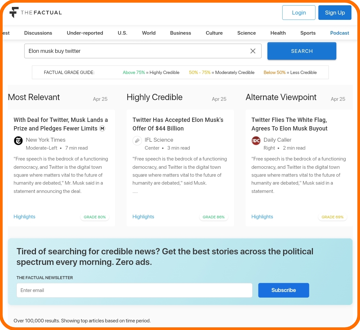This screenshot has width=360, height=330.
Task: Click The Factual logo icon
Action: [14, 12]
